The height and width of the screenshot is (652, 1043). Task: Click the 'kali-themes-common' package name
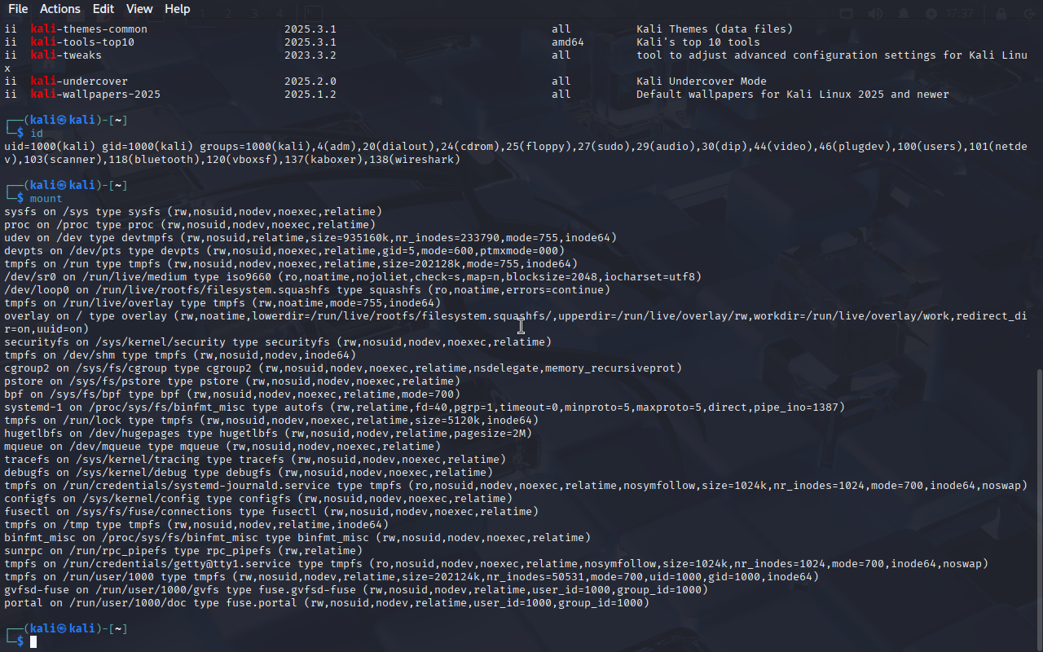(89, 29)
